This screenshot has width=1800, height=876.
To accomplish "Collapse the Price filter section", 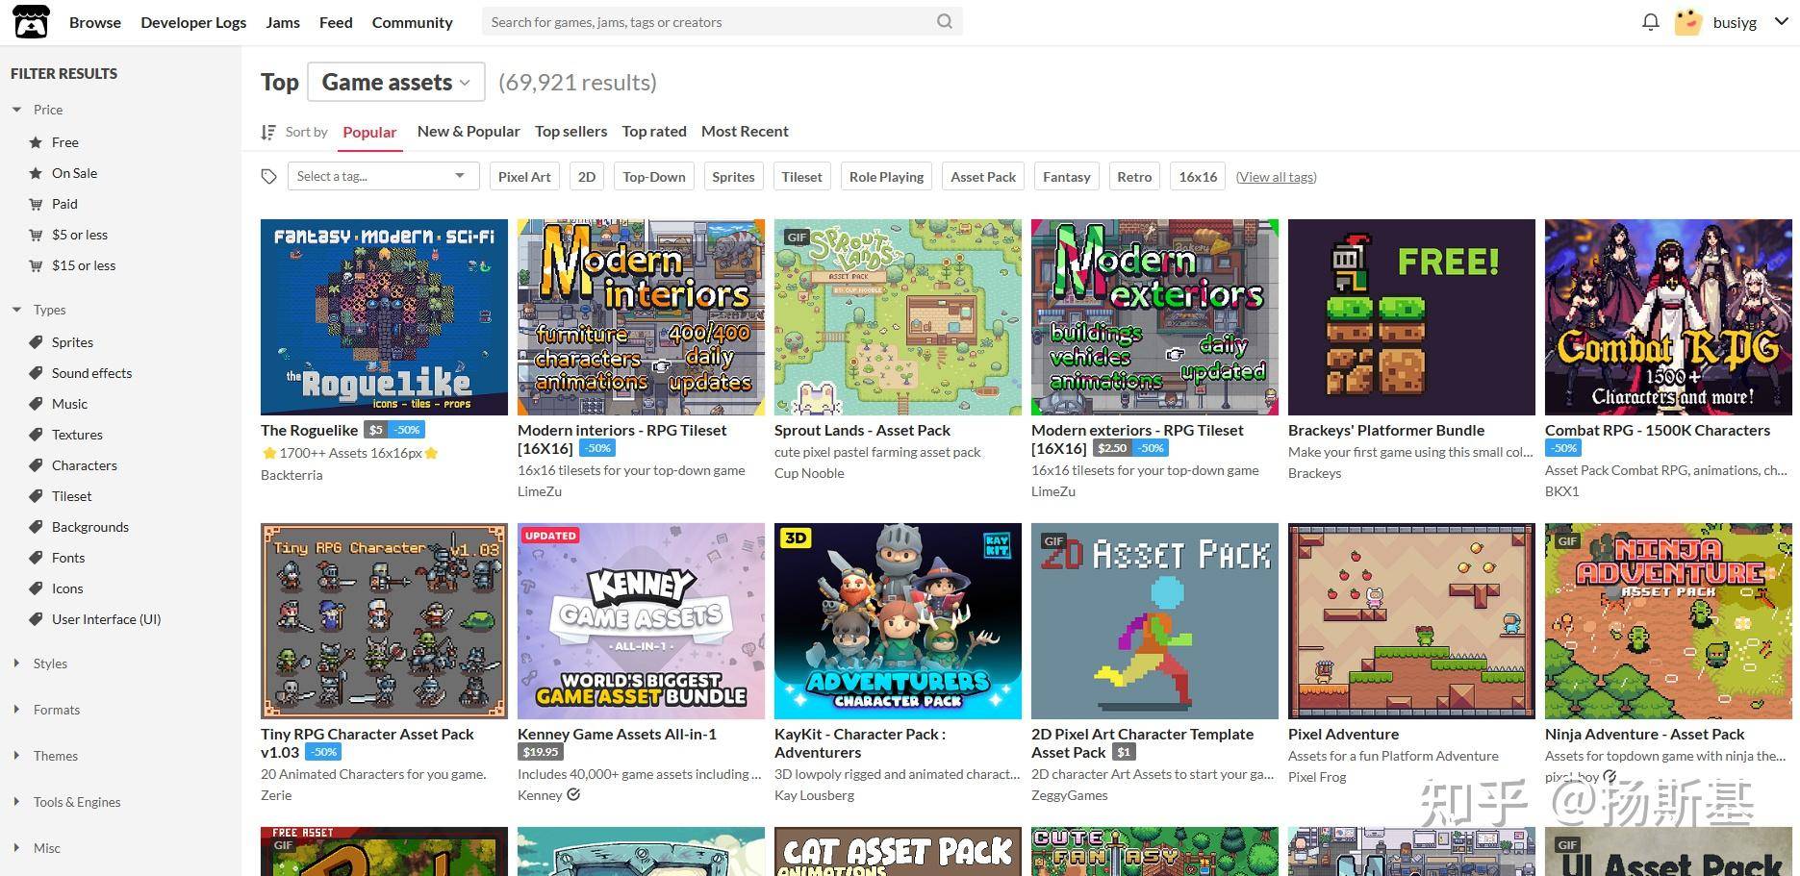I will (16, 110).
